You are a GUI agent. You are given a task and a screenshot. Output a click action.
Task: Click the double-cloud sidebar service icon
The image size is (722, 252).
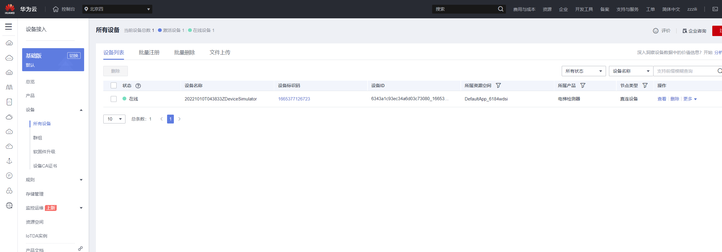9,117
